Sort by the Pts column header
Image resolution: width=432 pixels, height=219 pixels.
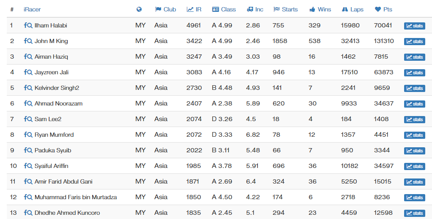[383, 9]
